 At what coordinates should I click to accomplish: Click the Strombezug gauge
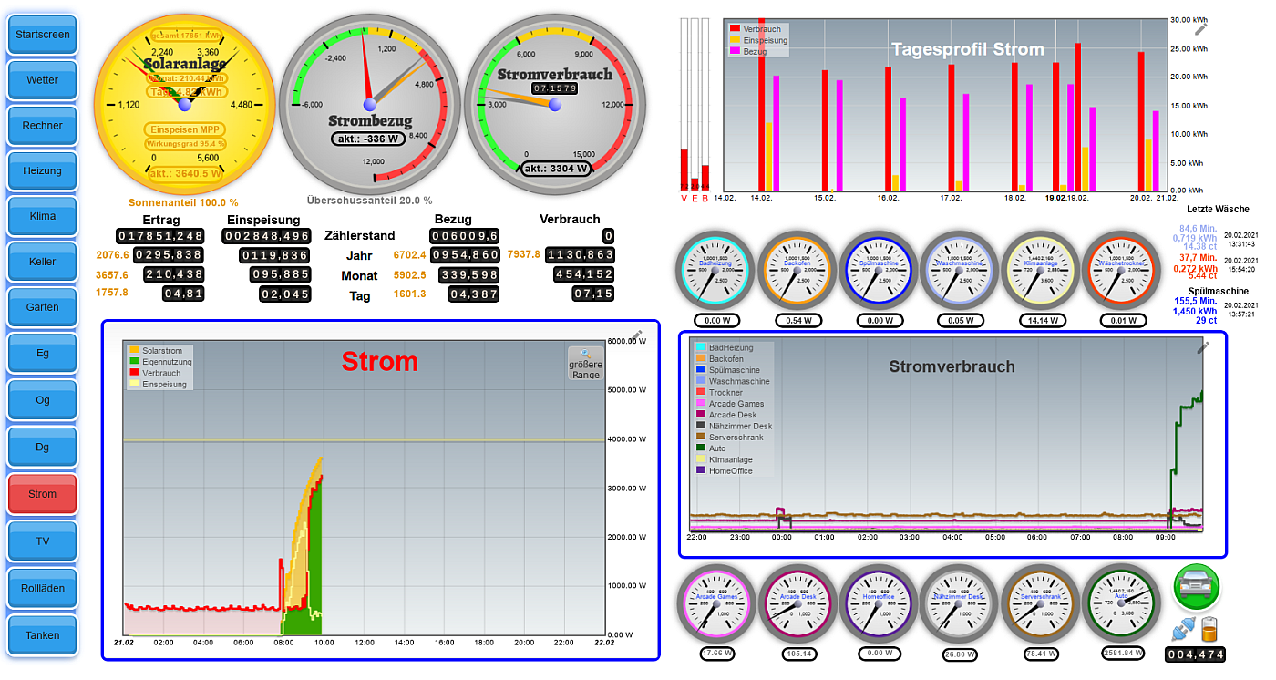click(x=369, y=104)
